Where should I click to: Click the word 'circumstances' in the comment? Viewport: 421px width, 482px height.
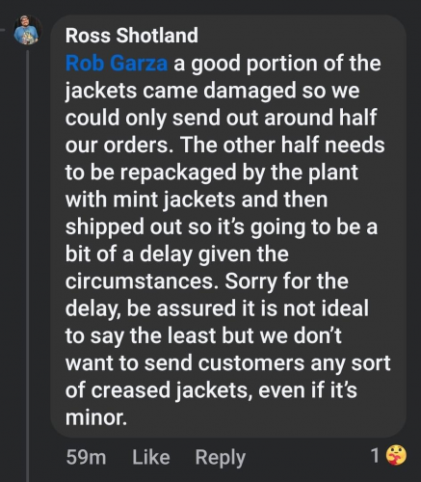pos(140,281)
